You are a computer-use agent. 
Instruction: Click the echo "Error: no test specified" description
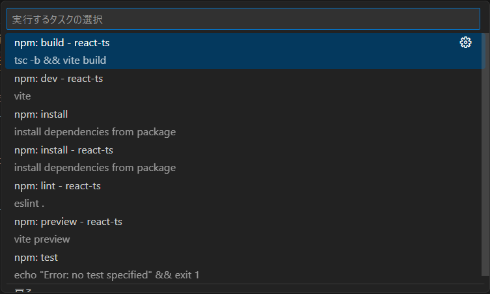click(x=107, y=275)
